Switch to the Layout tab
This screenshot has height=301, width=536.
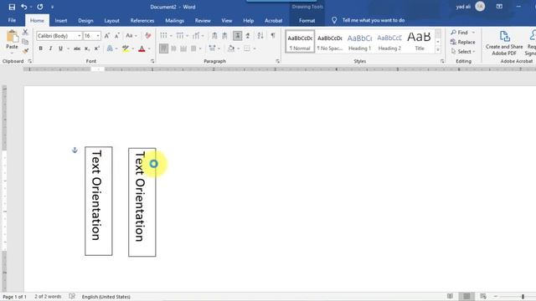(x=111, y=20)
